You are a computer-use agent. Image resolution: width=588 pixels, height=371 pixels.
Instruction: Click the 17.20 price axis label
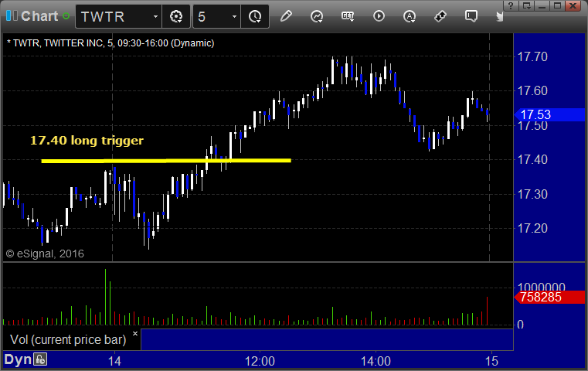coord(532,228)
